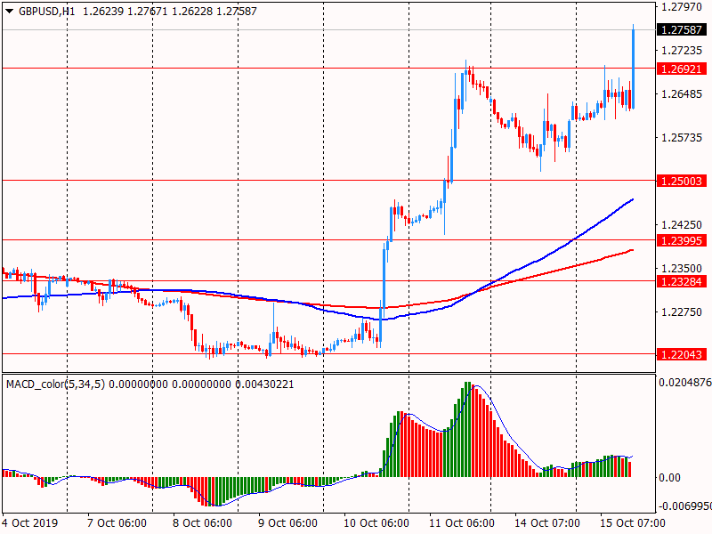The height and width of the screenshot is (534, 712).
Task: Click the 1.24250 price scale value
Action: coord(682,225)
